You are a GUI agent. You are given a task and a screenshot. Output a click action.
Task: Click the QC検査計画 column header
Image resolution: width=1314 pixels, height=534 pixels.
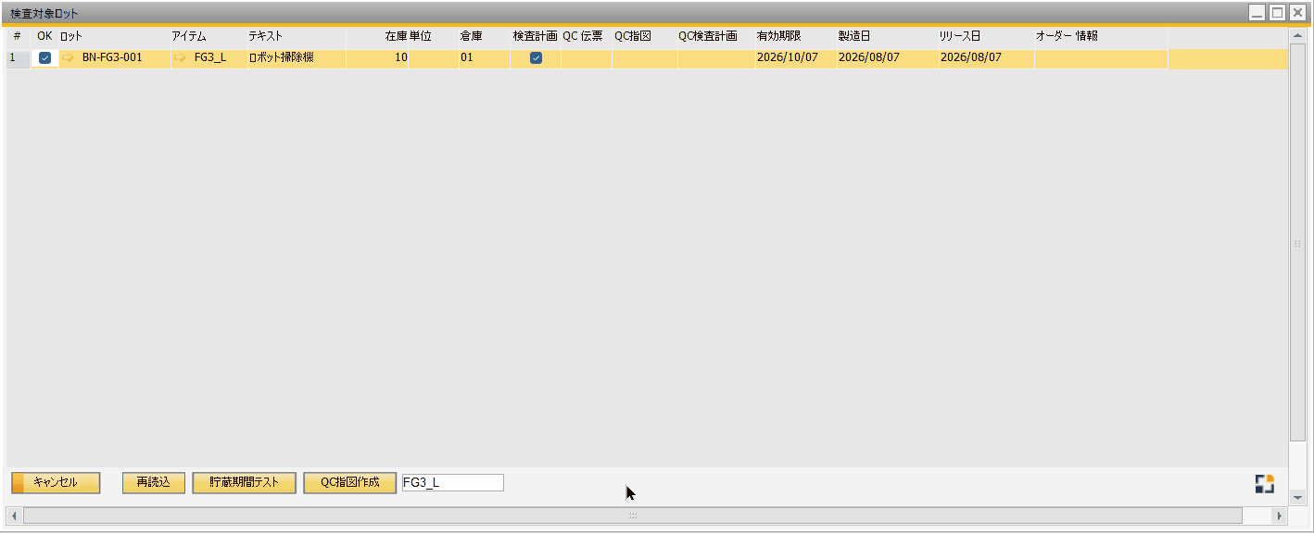[x=715, y=36]
